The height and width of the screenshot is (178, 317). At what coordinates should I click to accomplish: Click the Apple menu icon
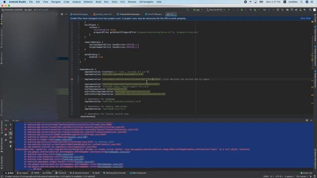[4, 2]
